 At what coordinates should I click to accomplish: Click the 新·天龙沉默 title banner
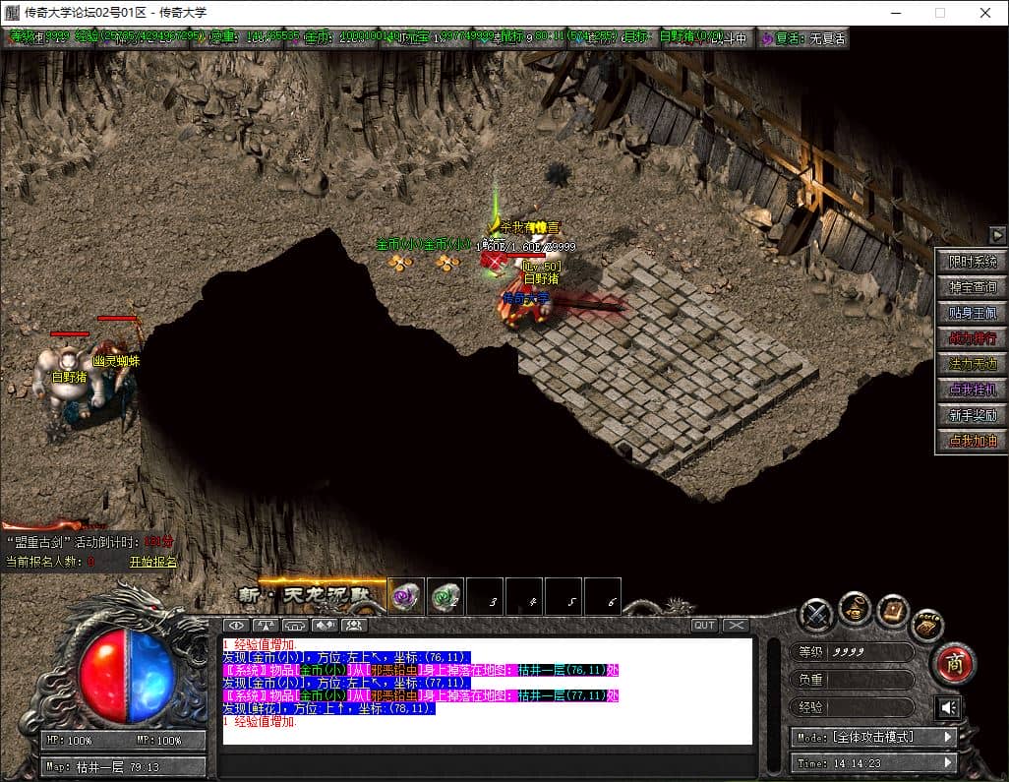[303, 595]
